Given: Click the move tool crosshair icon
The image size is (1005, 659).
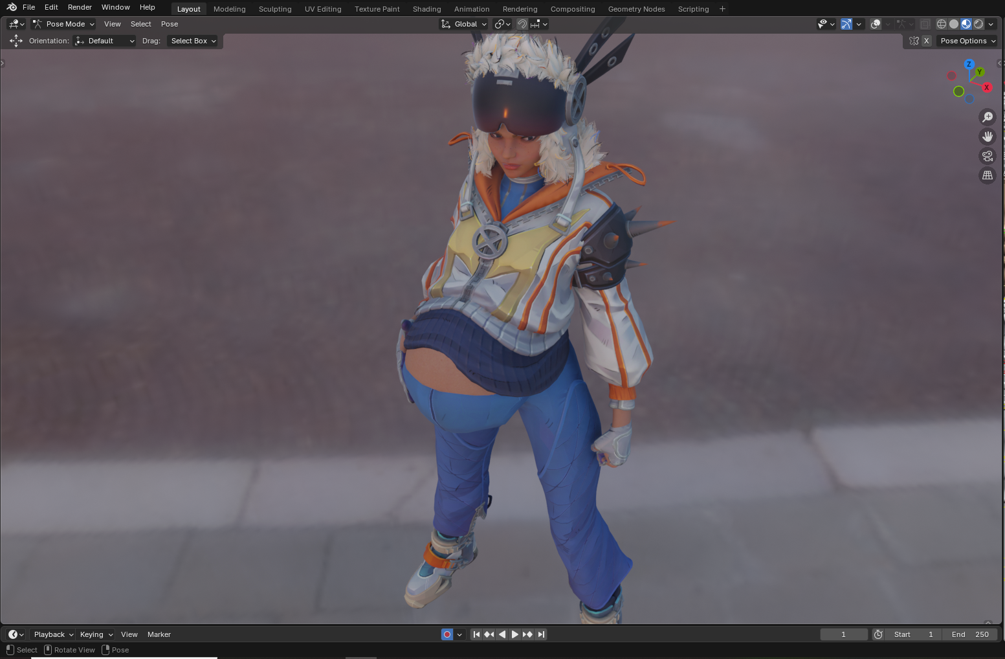Looking at the screenshot, I should [16, 41].
